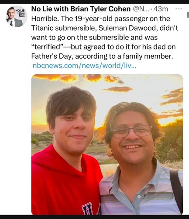The height and width of the screenshot is (219, 189).
Task: Open the three-dot more options menu
Action: click(179, 9)
